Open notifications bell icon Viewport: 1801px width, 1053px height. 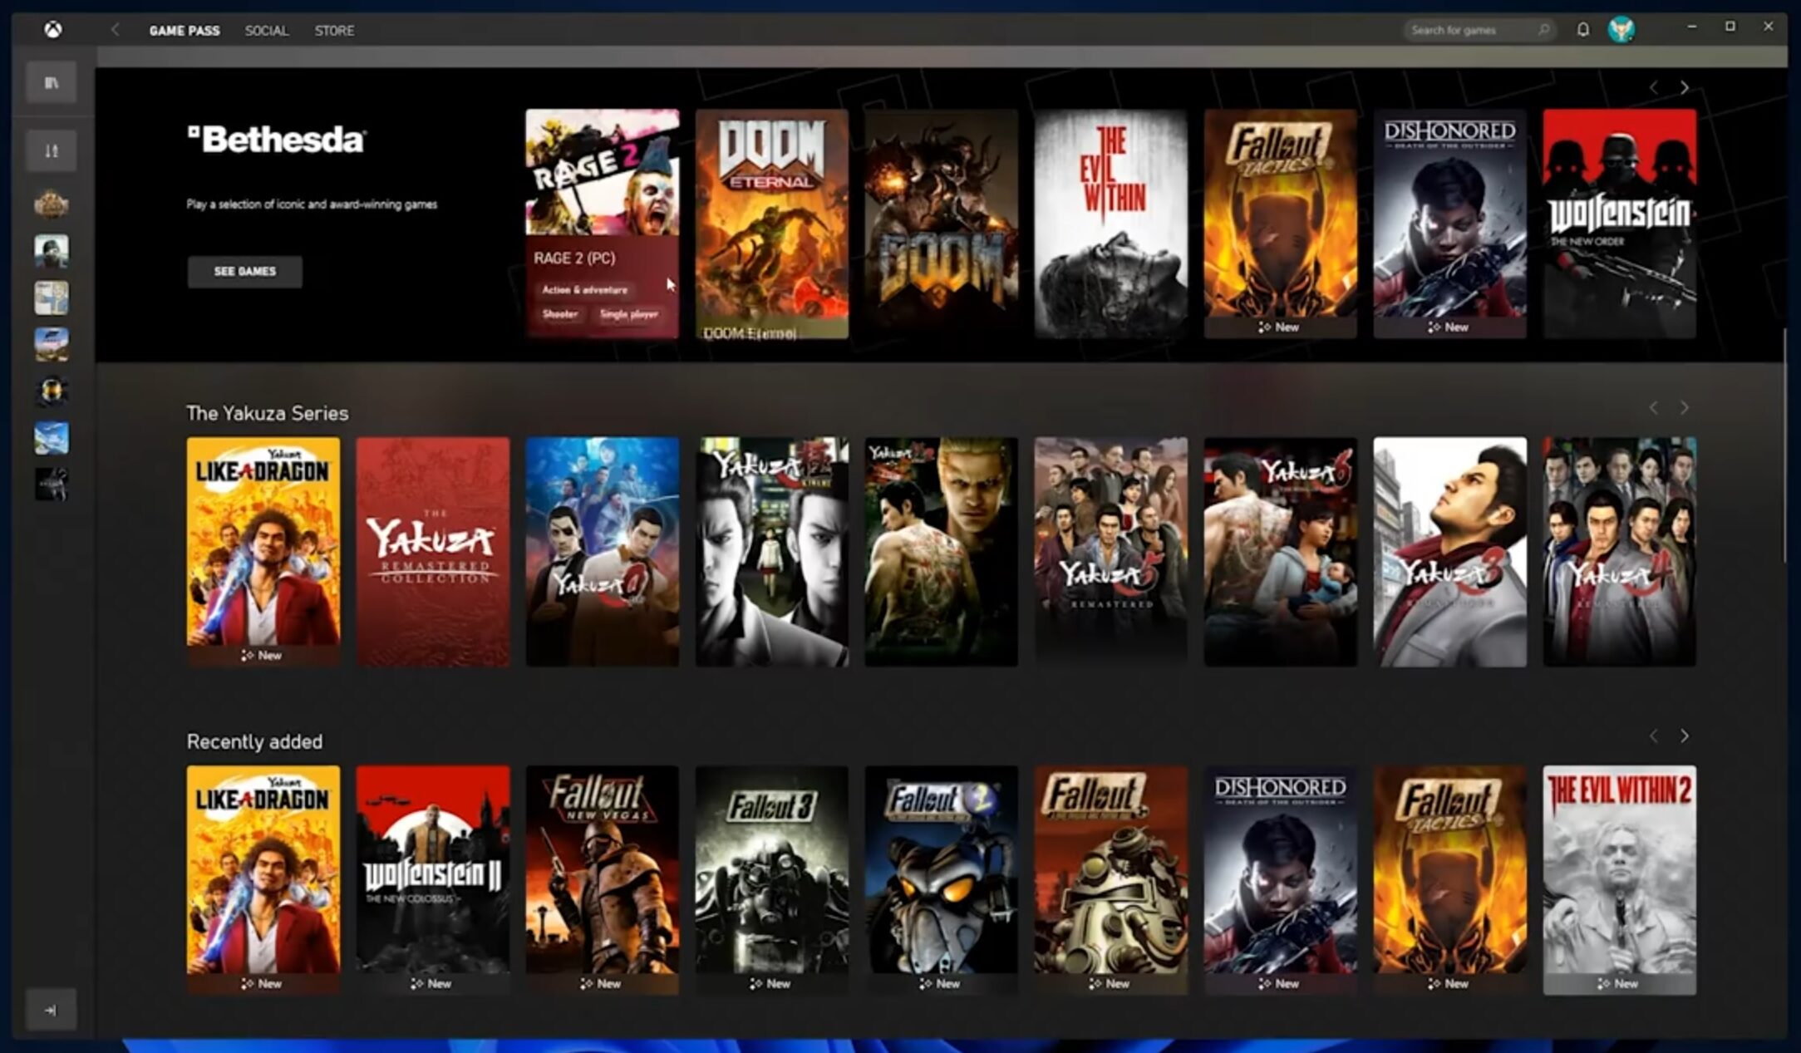click(x=1582, y=30)
